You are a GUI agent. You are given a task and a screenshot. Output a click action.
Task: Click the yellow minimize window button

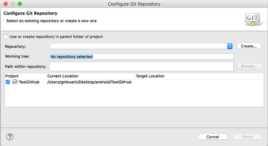pyautogui.click(x=13, y=4)
